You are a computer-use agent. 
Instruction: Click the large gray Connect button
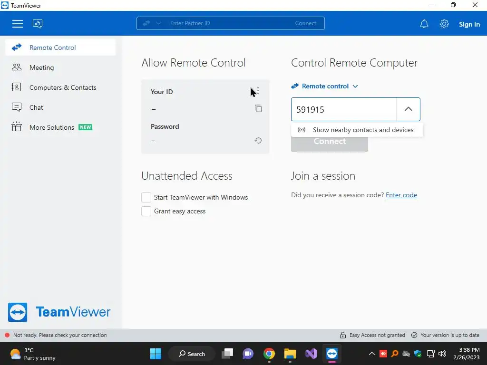tap(330, 144)
